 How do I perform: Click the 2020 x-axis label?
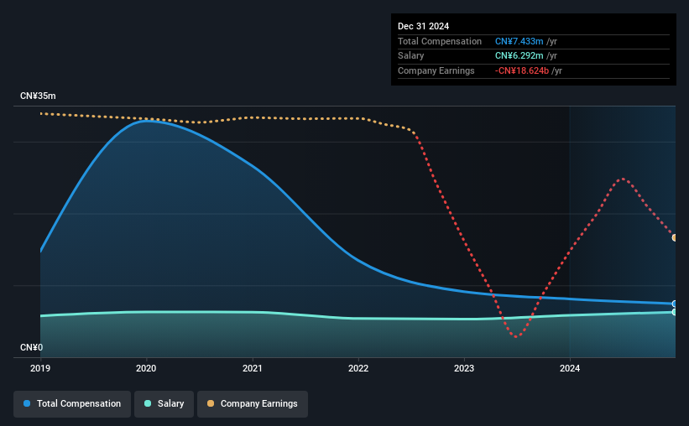tap(146, 368)
